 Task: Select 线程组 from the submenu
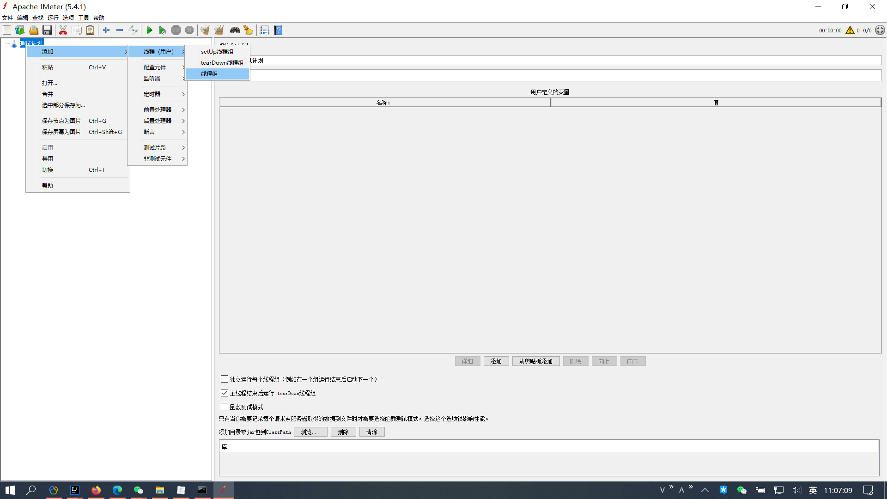[217, 73]
